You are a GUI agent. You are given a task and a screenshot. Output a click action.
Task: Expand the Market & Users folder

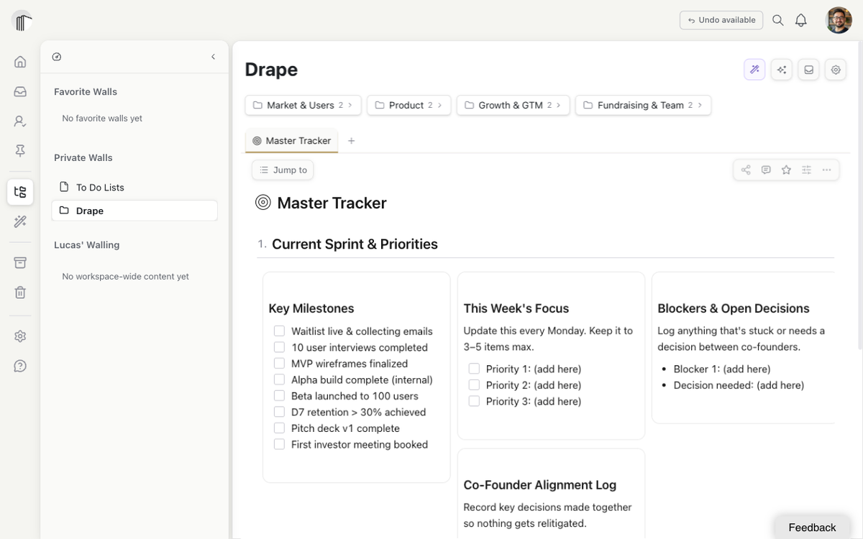(303, 105)
